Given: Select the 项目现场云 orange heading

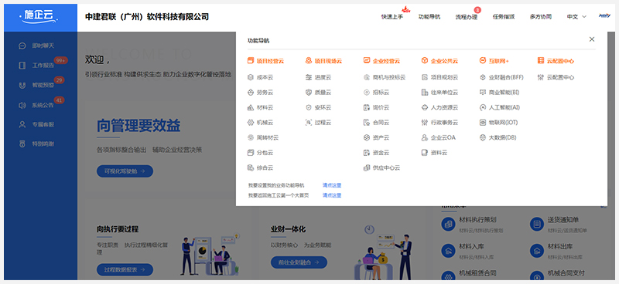Looking at the screenshot, I should point(323,61).
